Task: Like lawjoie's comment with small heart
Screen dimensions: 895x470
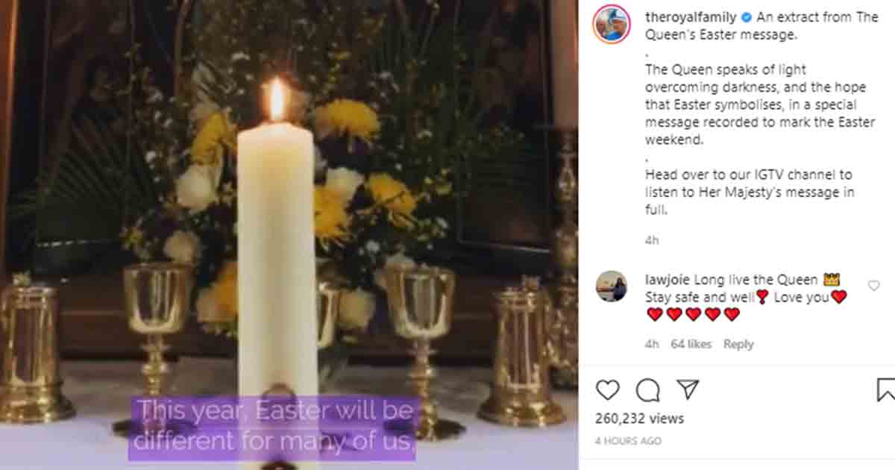Action: (874, 286)
